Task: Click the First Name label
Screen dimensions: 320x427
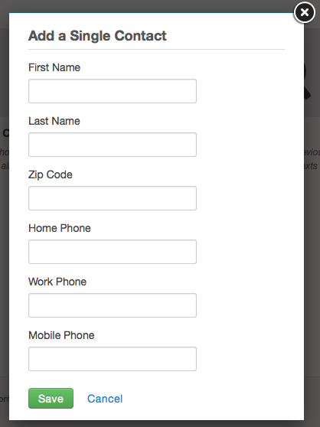Action: [x=54, y=67]
